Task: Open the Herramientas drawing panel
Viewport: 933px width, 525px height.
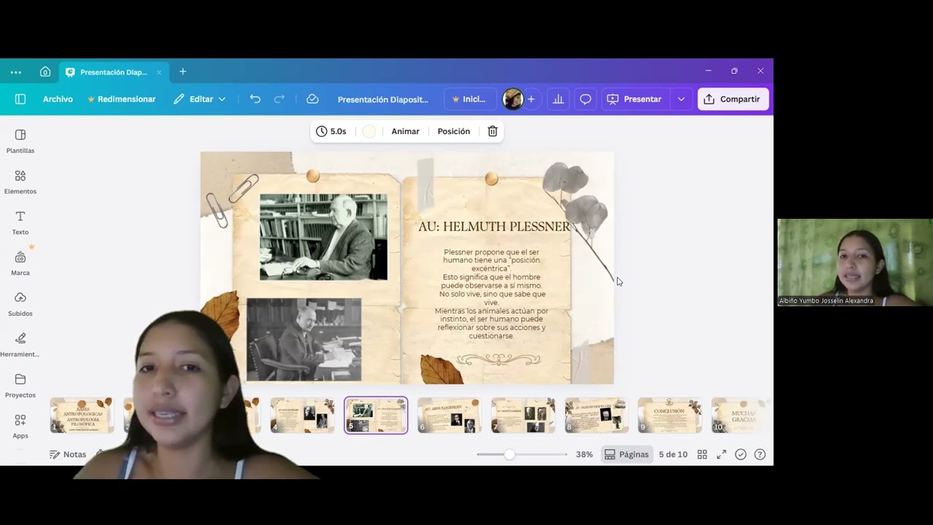Action: click(x=20, y=346)
